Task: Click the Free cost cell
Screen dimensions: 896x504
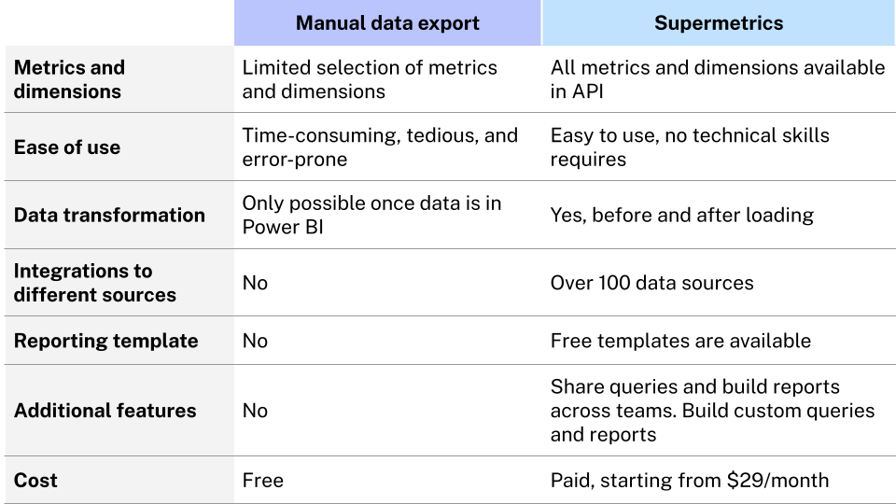Action: (x=263, y=481)
